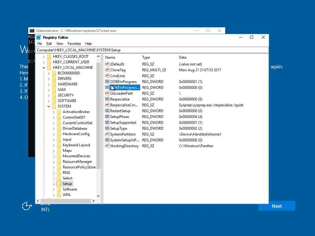Expand the HKEY_CLASSES_ROOT chevron
315x236 pixels.
pyautogui.click(x=44, y=57)
